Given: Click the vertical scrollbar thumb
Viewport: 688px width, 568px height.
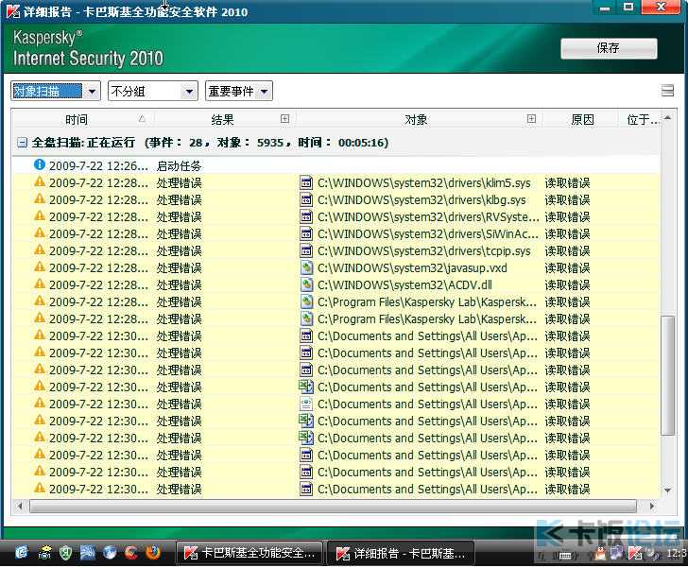Looking at the screenshot, I should click(x=667, y=375).
